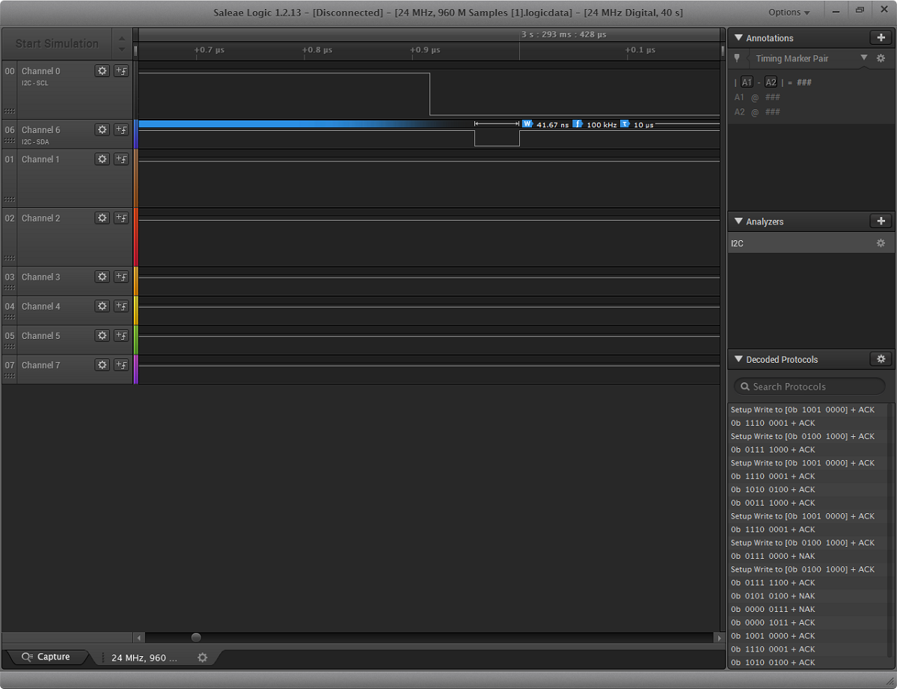The image size is (897, 689).
Task: Open the Options dropdown menu
Action: coord(789,13)
